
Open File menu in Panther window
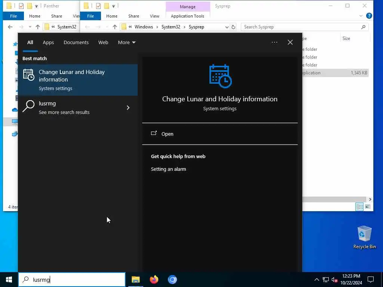13,16
